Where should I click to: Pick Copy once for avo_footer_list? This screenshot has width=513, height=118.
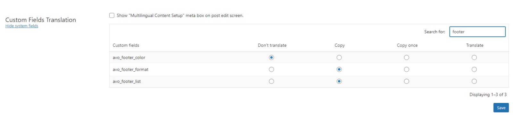pos(407,81)
